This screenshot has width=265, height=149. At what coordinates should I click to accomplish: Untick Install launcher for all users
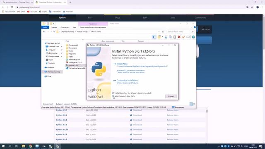(113, 93)
